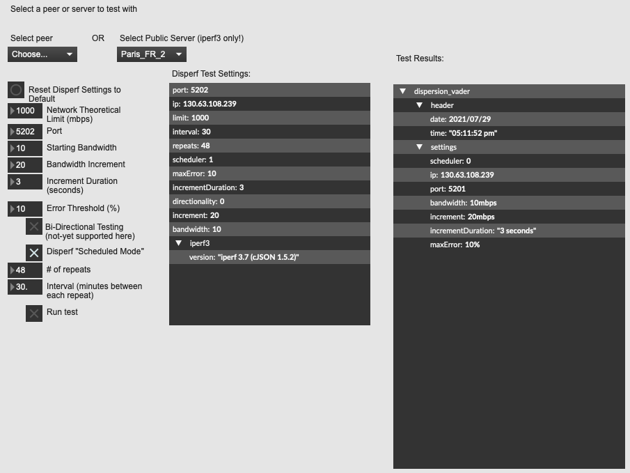Click the Interval minutes number box
Viewport: 630px width, 473px height.
pyautogui.click(x=26, y=286)
